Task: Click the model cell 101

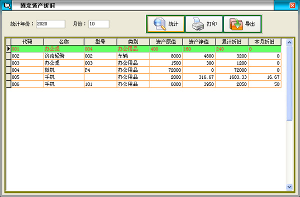Action: tap(100, 84)
